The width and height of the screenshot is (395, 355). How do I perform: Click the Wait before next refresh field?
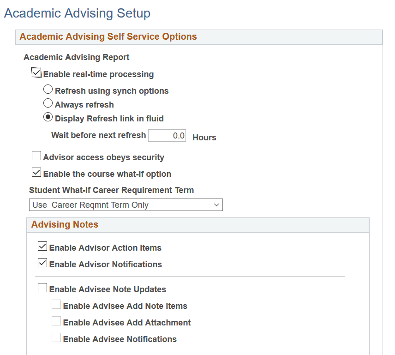coord(167,136)
